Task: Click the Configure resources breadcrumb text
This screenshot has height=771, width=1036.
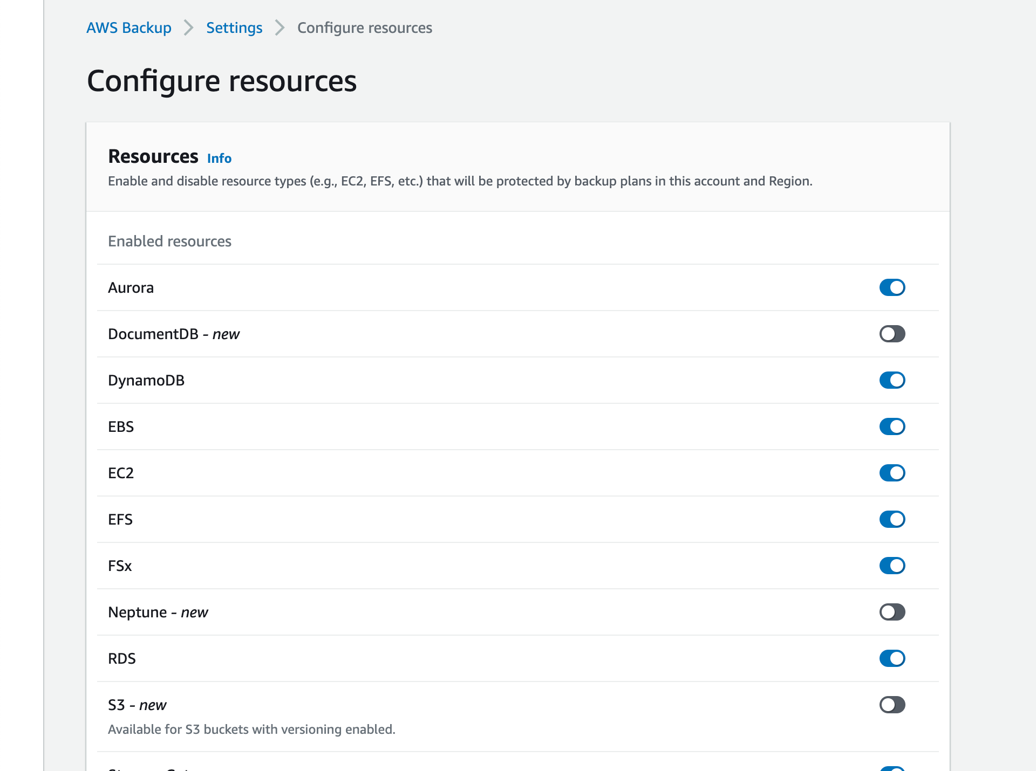Action: [x=365, y=27]
